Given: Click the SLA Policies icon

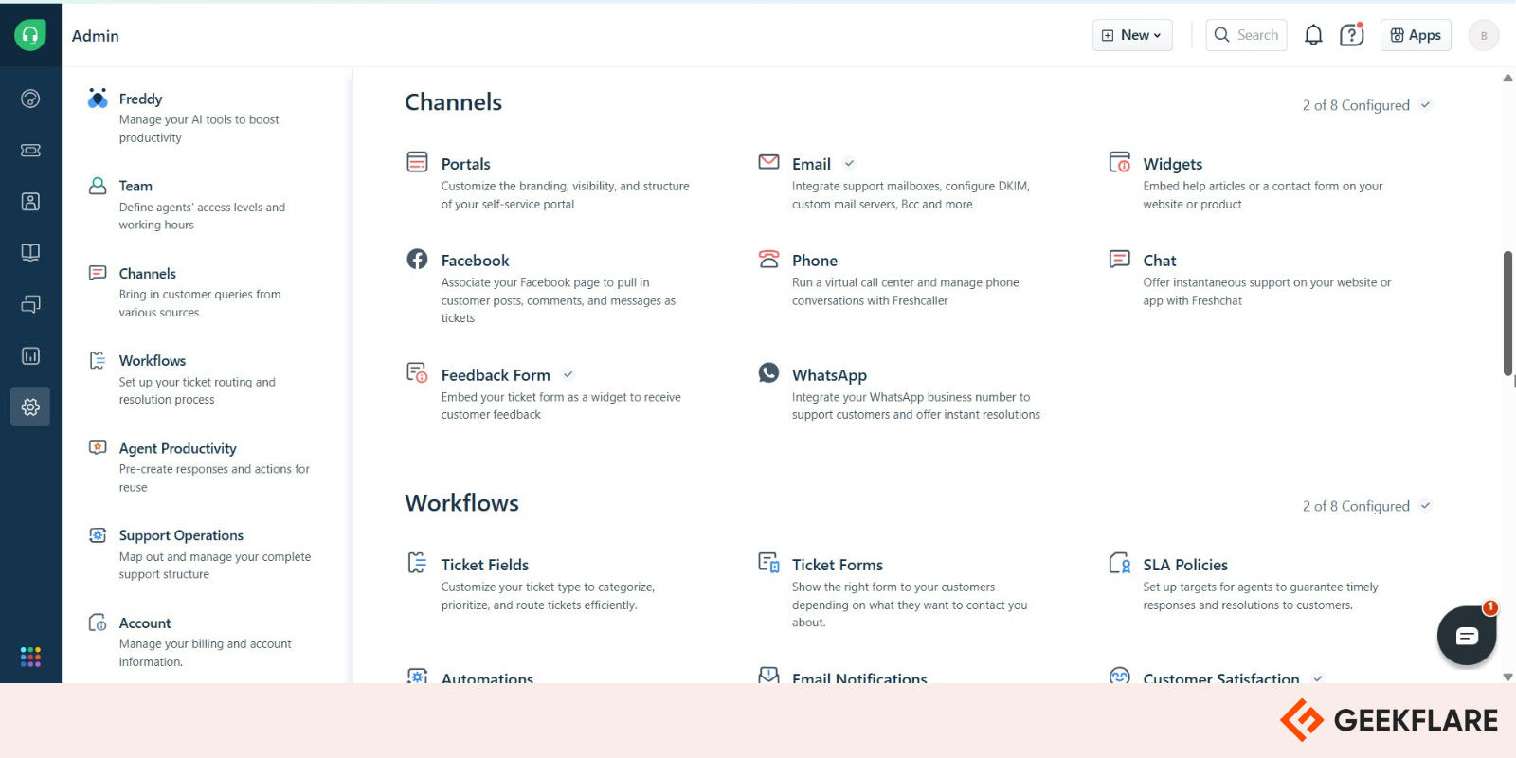Looking at the screenshot, I should [x=1120, y=564].
